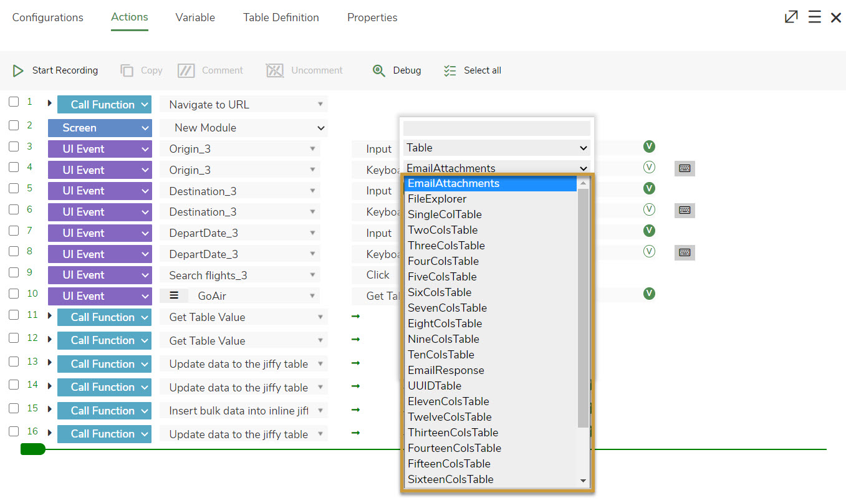Tick the checkbox for row 9
This screenshot has height=503, width=846.
coord(14,273)
